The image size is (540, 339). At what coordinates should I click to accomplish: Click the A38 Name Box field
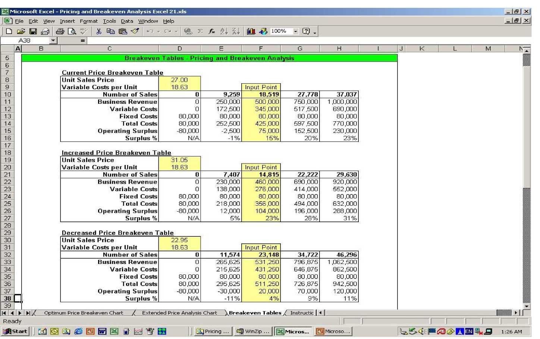[25, 40]
